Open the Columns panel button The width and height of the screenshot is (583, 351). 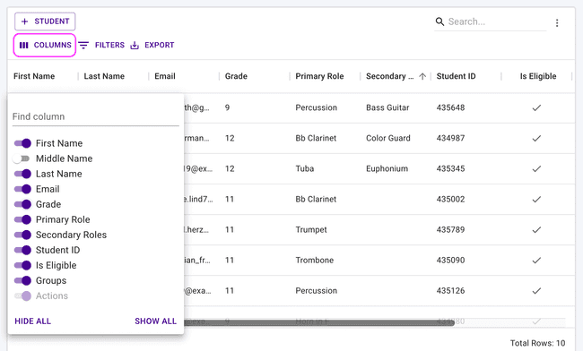pyautogui.click(x=45, y=46)
